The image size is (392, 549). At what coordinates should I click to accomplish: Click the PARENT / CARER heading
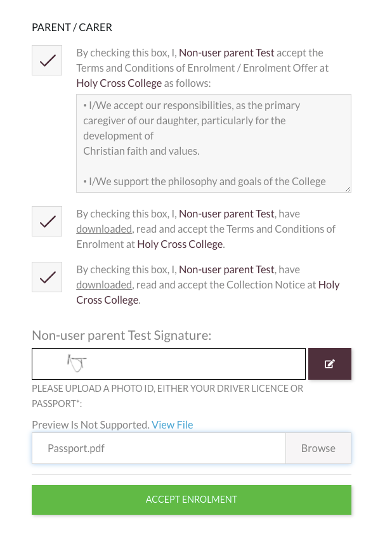(x=72, y=27)
